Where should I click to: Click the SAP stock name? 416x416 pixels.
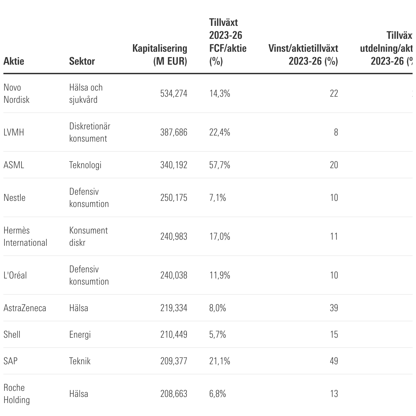[x=10, y=361]
